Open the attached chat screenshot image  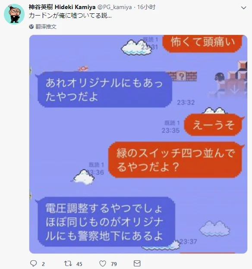coord(138,144)
